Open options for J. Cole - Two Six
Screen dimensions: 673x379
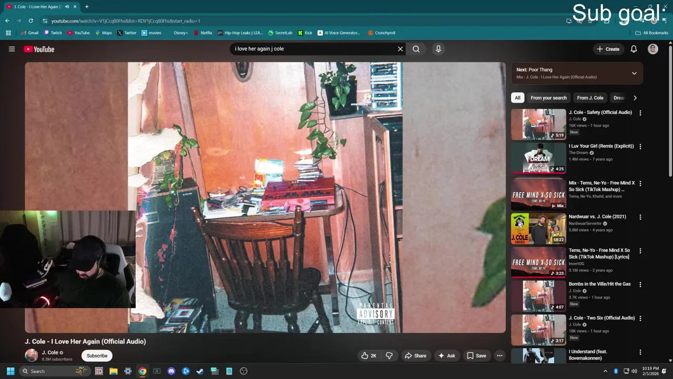640,318
